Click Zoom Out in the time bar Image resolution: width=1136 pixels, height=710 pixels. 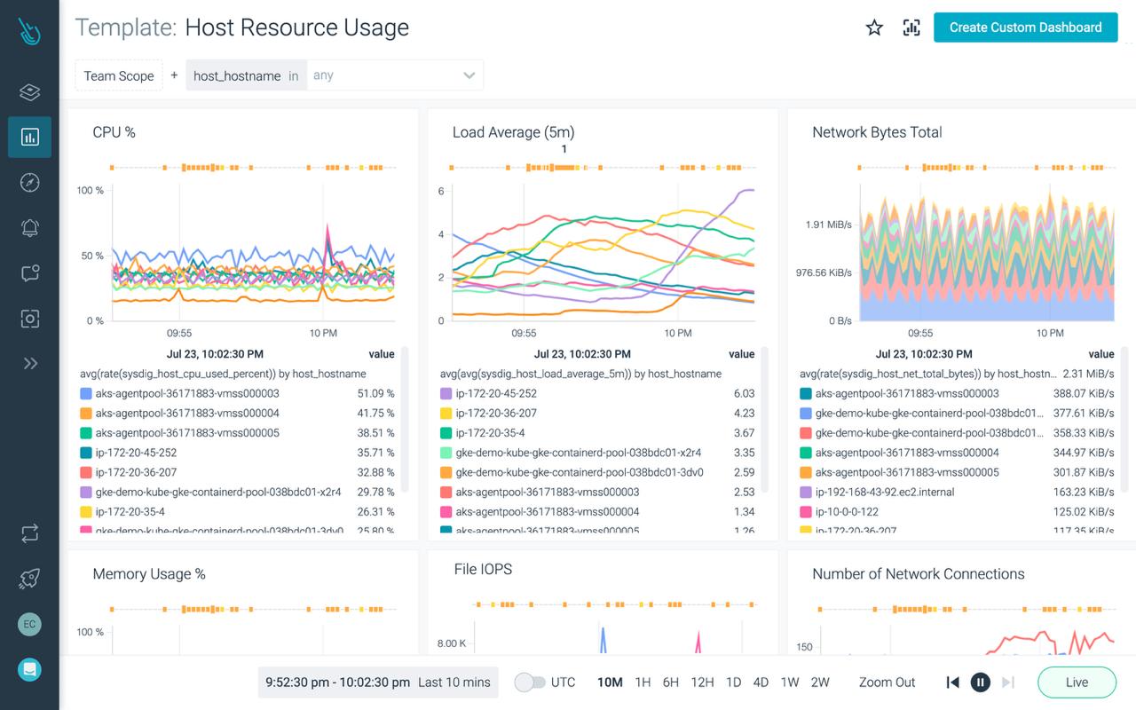click(886, 682)
